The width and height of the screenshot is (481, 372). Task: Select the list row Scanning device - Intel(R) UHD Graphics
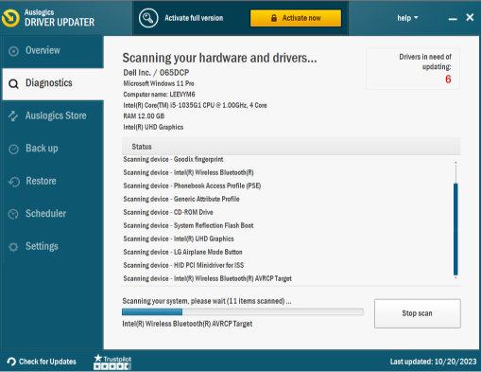179,239
